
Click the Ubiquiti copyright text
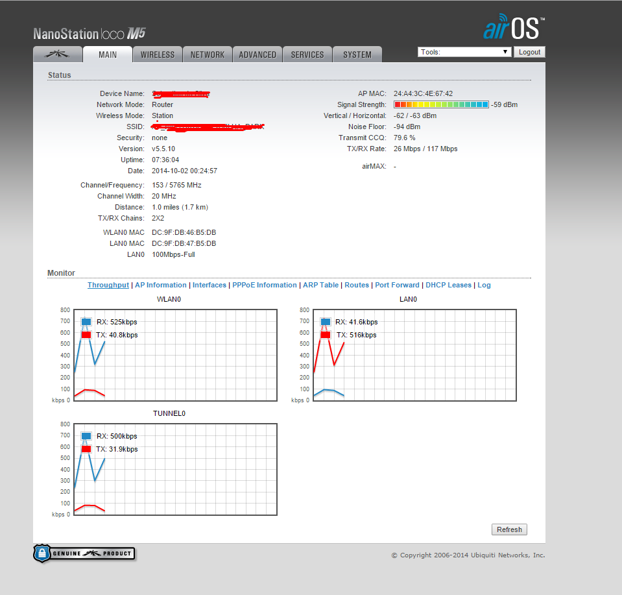(x=468, y=555)
